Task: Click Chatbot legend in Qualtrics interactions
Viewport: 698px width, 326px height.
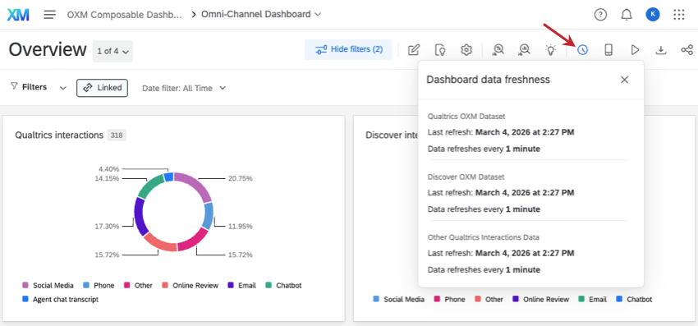Action: coord(283,286)
